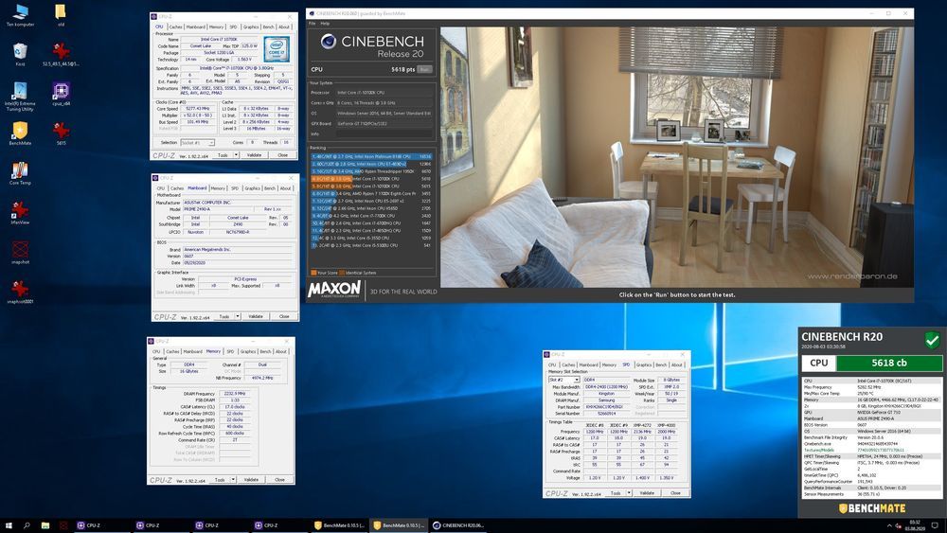Click the Cinebench Info text field
The image size is (947, 533).
(x=384, y=134)
